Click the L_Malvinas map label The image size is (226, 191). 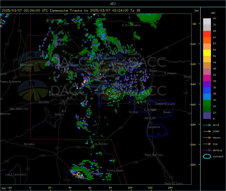(99, 93)
